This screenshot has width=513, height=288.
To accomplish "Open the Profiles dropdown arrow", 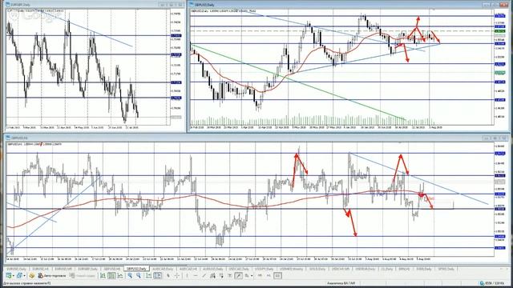I will (x=25, y=276).
